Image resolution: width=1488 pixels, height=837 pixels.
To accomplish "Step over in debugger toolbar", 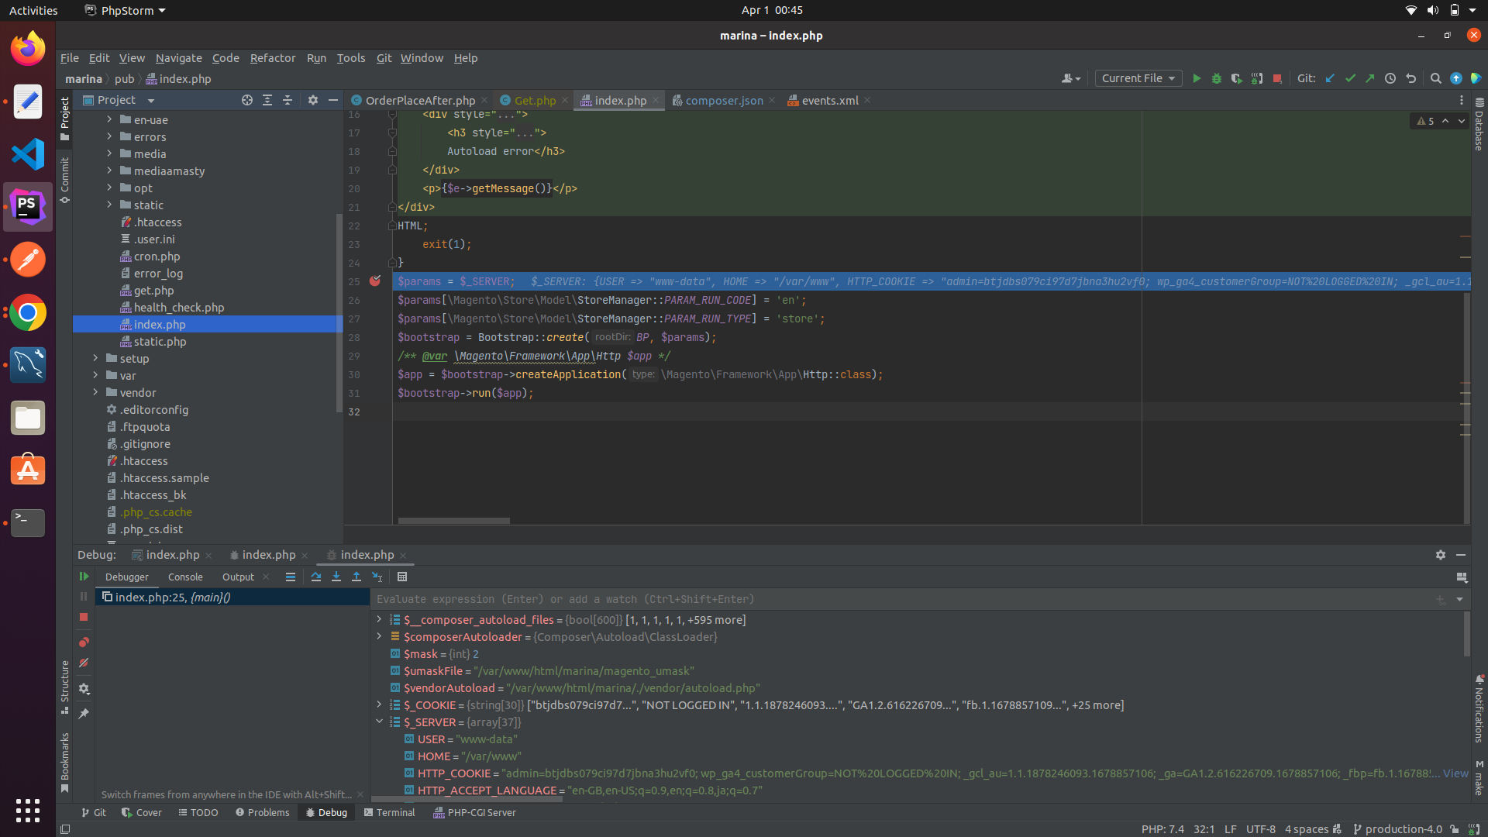I will (316, 577).
